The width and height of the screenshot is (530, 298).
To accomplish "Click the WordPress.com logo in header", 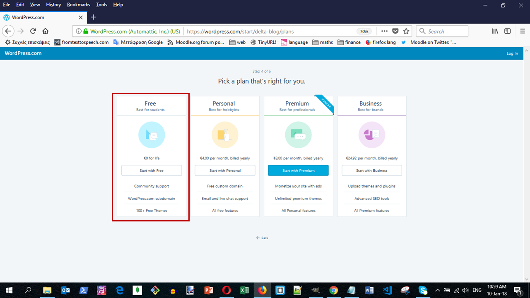I will tap(23, 53).
